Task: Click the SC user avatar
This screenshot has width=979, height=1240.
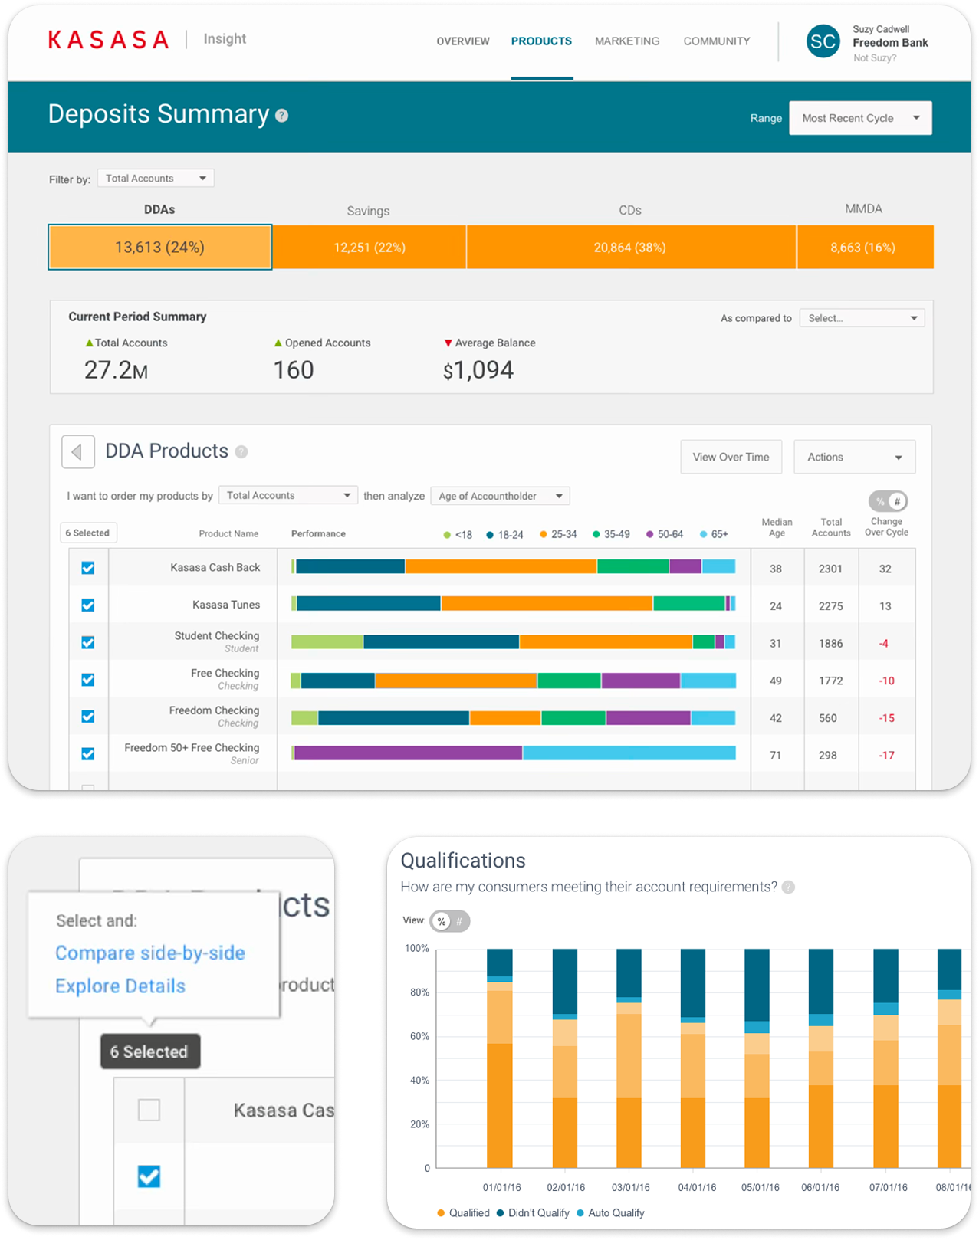Action: click(x=823, y=41)
